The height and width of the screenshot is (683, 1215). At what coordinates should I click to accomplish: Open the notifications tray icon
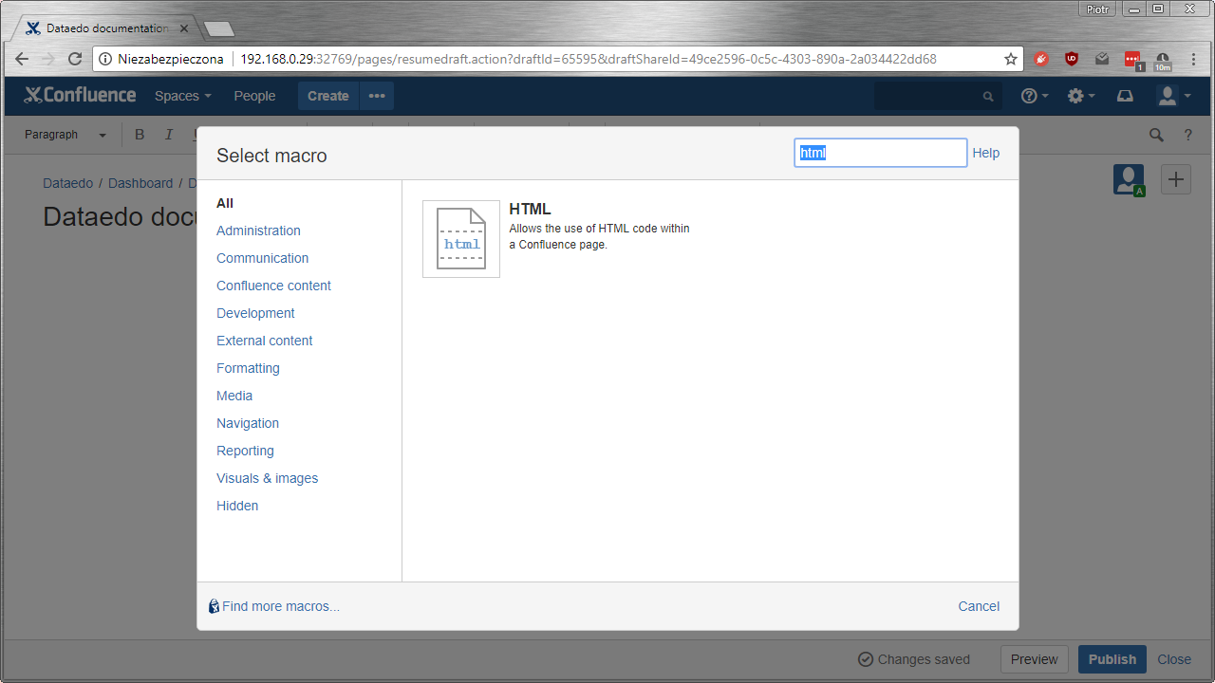pos(1125,96)
